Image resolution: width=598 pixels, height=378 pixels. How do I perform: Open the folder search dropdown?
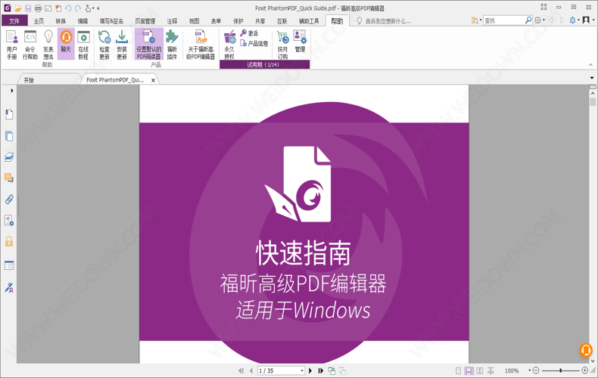point(476,20)
